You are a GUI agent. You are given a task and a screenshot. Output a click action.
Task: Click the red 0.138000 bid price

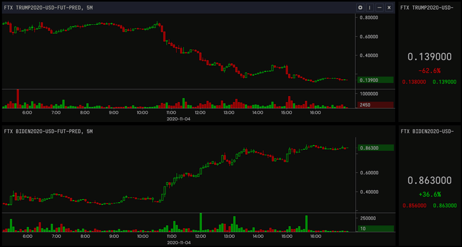pos(414,82)
